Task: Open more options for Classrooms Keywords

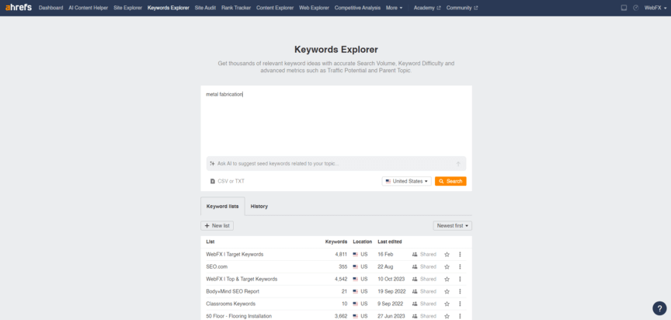Action: tap(460, 304)
